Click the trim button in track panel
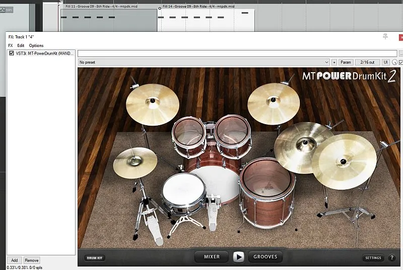The image size is (403, 270). pos(7,10)
